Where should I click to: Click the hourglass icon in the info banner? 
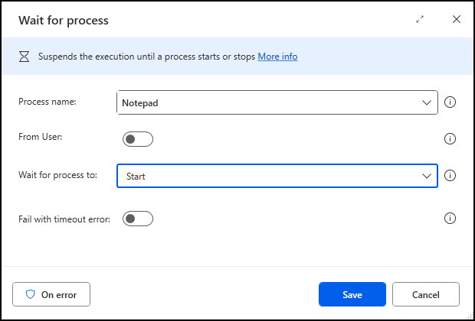point(25,57)
